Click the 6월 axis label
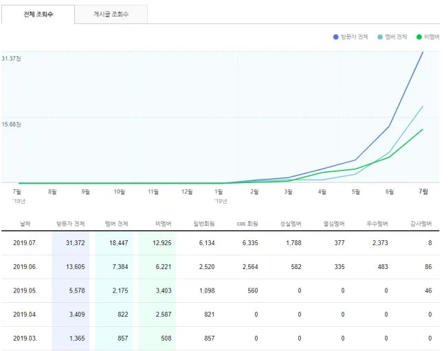The height and width of the screenshot is (351, 448). [390, 191]
